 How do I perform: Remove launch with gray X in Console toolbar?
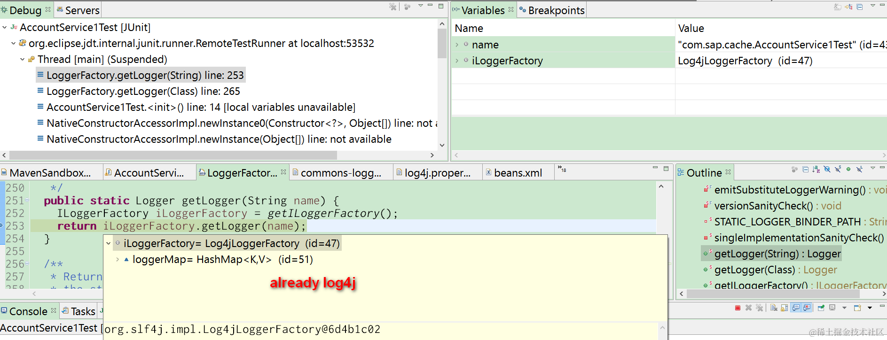(x=748, y=308)
